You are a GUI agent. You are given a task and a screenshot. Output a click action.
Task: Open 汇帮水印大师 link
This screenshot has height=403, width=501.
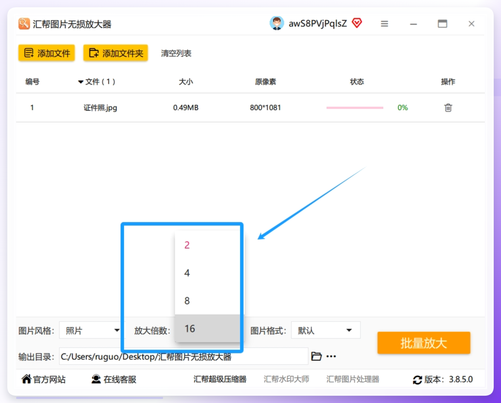[286, 380]
